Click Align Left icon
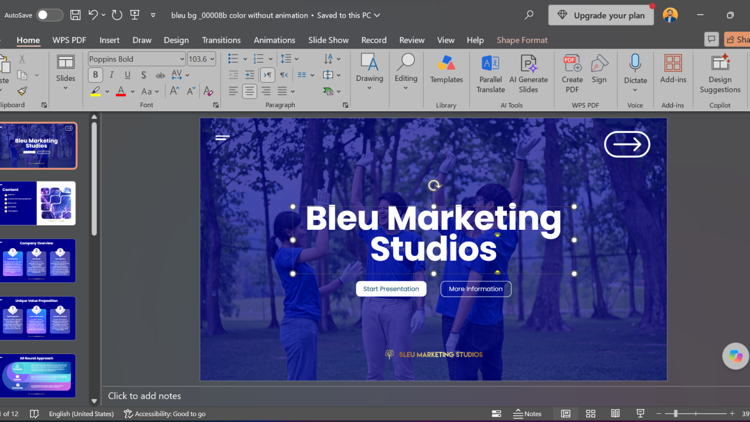This screenshot has height=422, width=750. click(x=233, y=91)
